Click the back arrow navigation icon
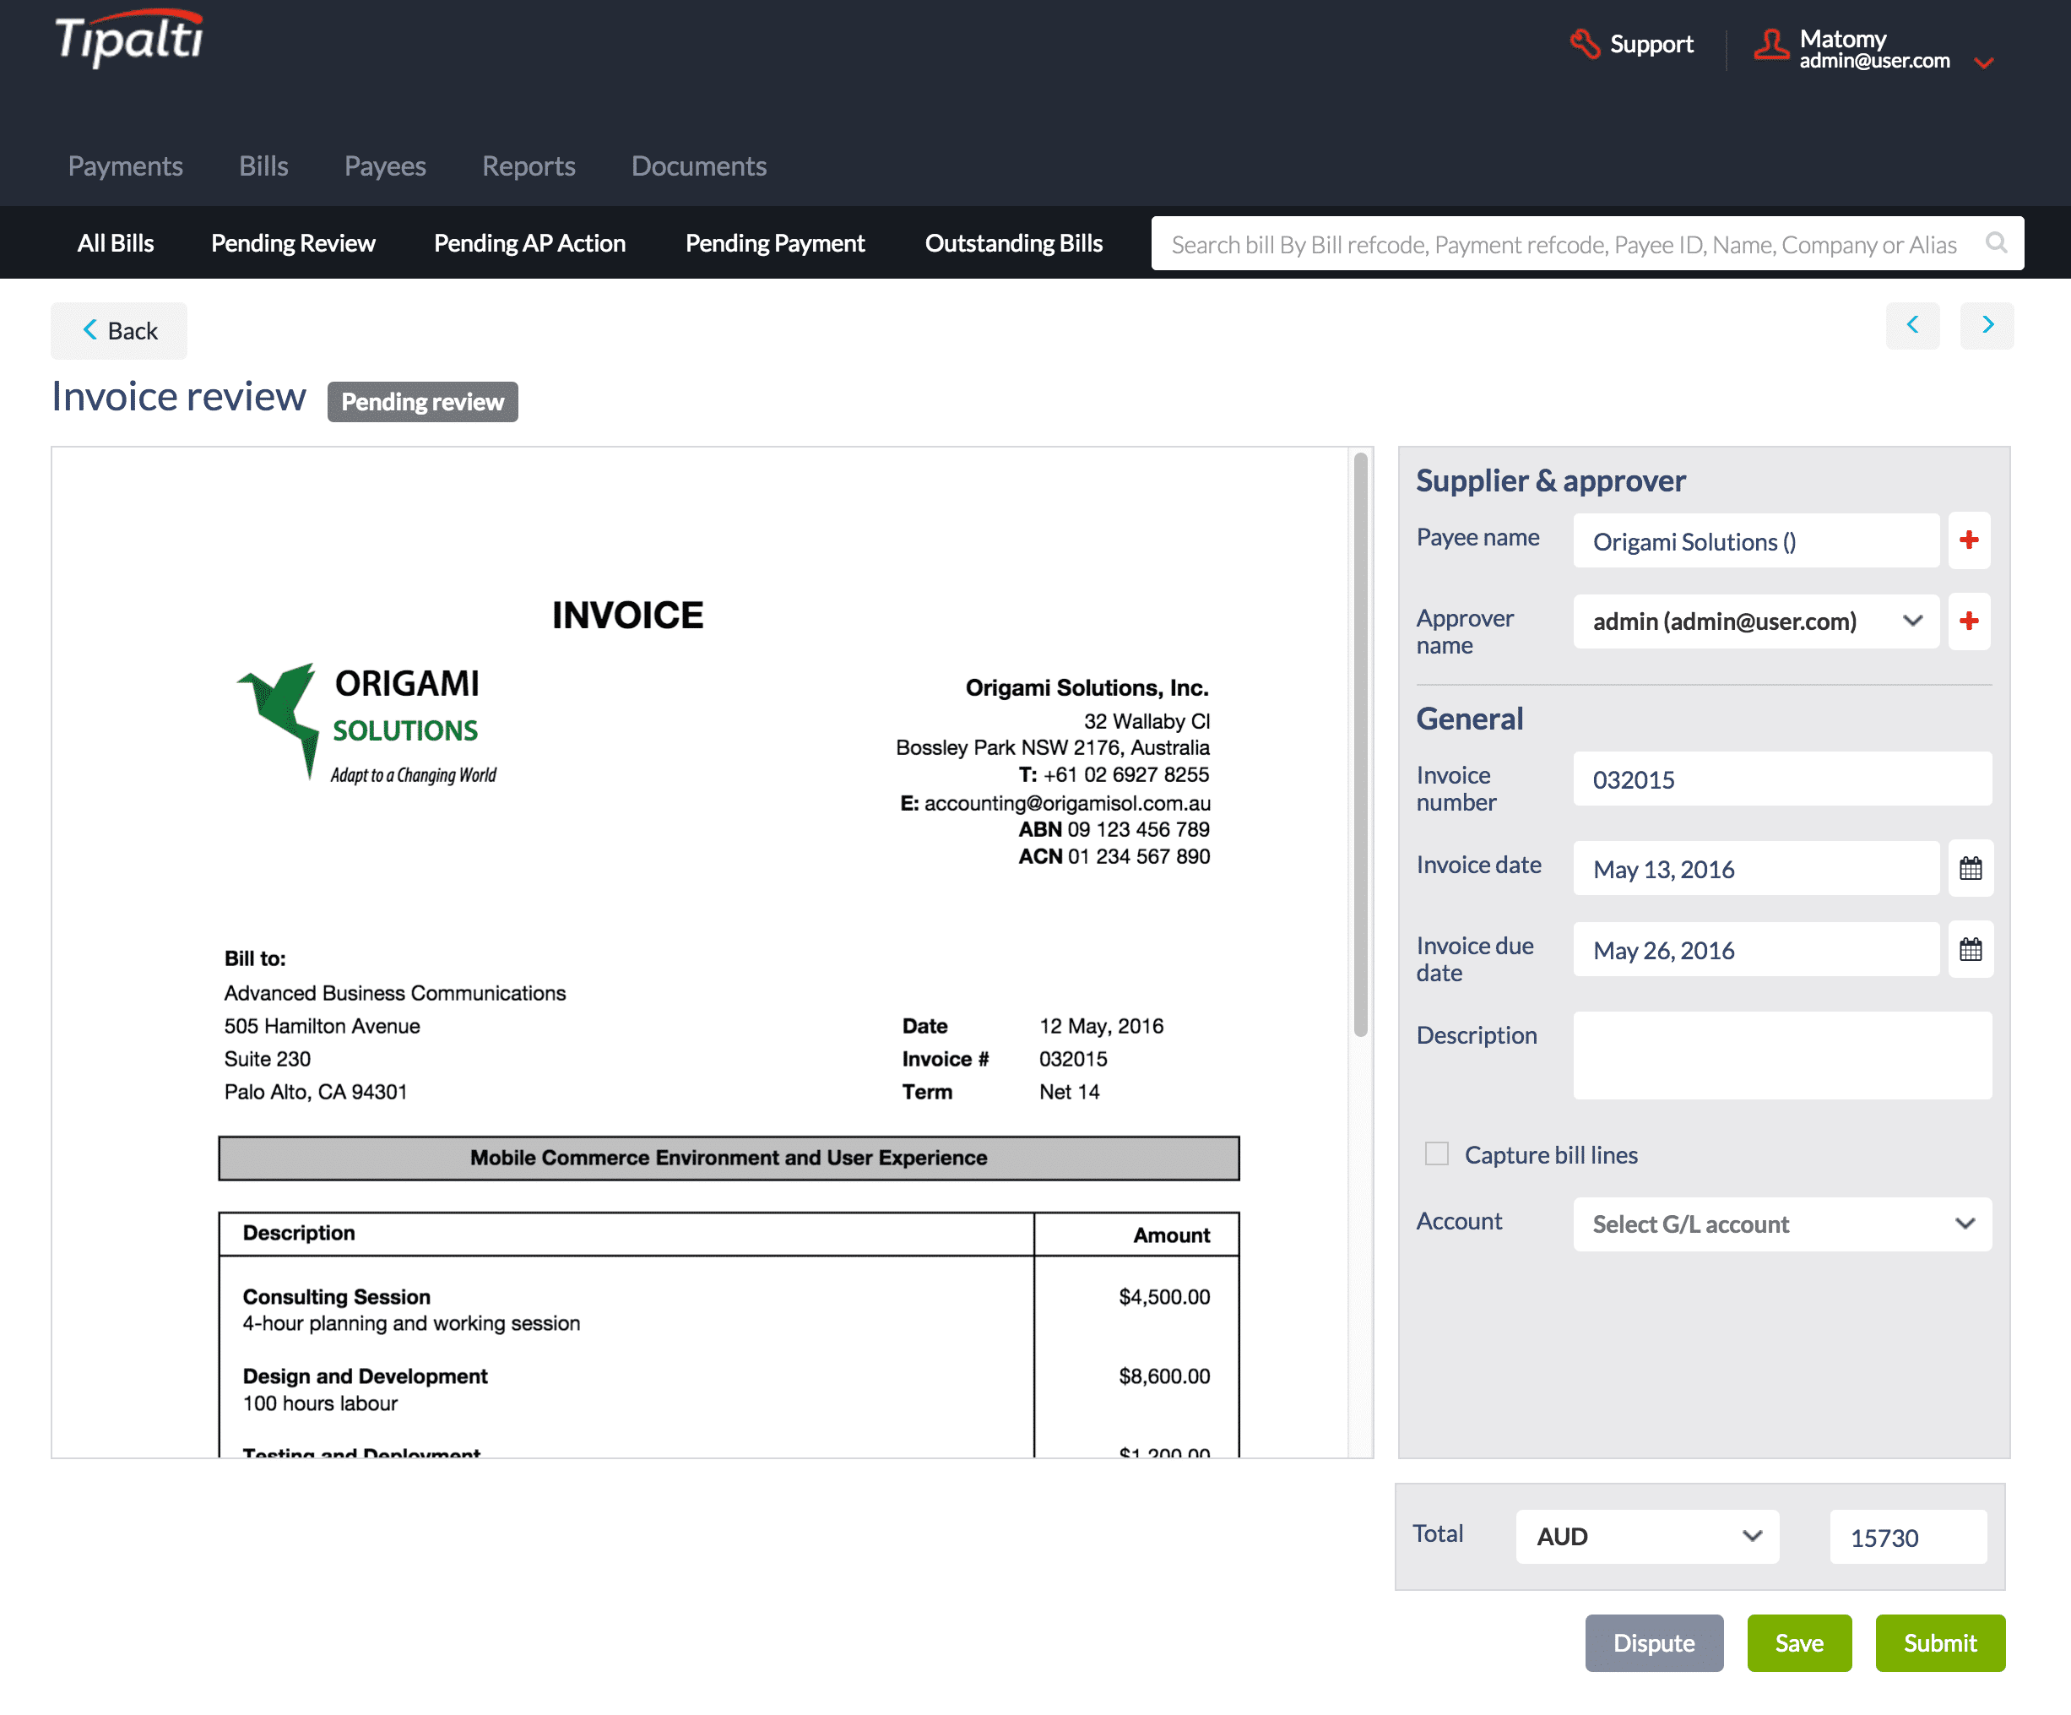 tap(88, 327)
